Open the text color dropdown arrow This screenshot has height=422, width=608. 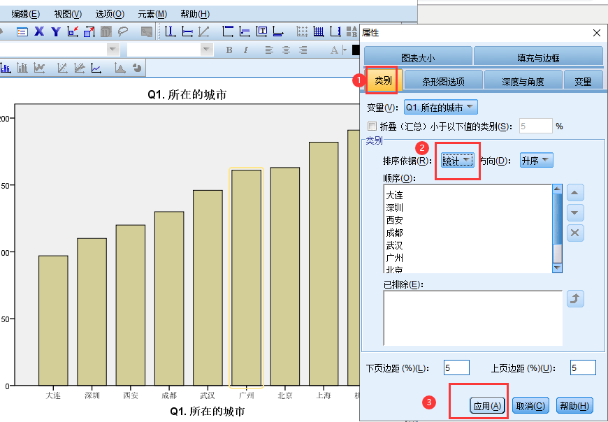[345, 50]
